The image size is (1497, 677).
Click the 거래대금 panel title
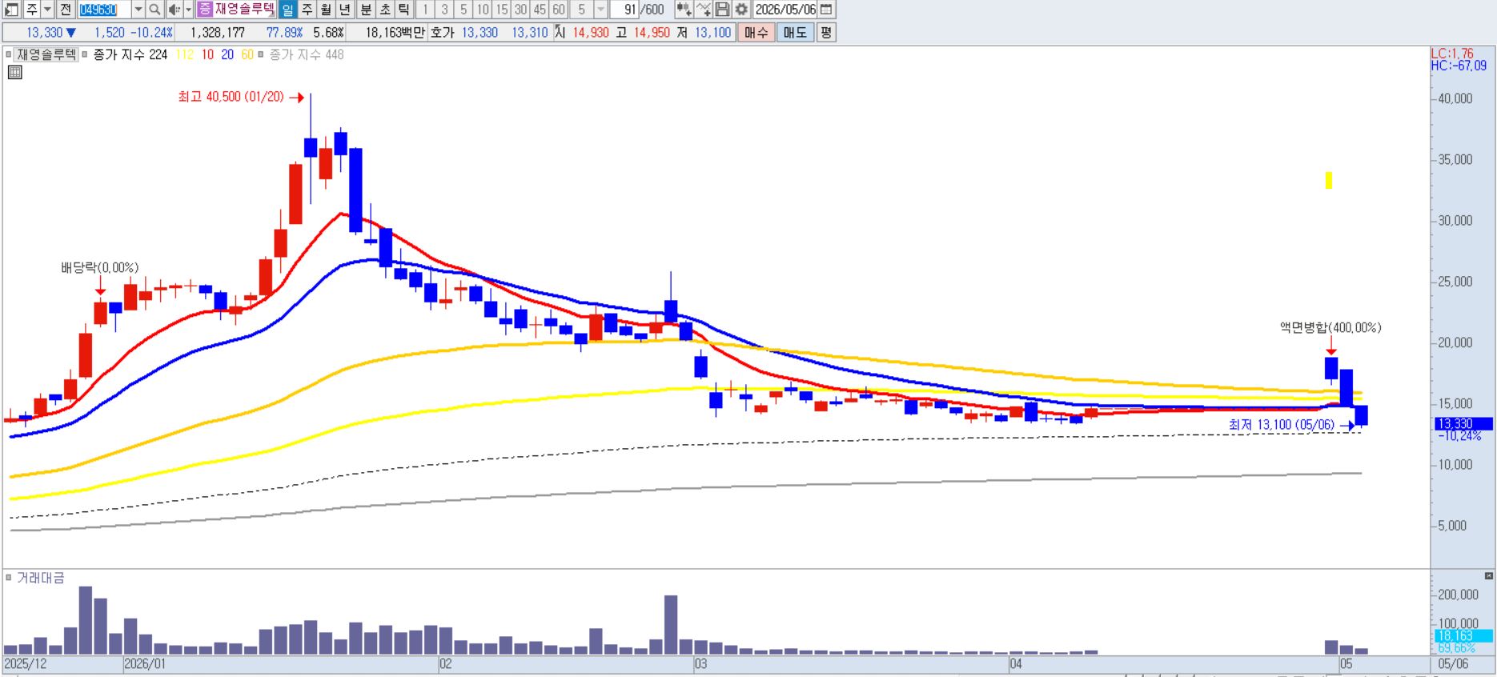tap(41, 577)
